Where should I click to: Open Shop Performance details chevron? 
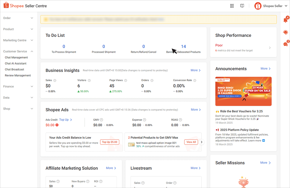(x=270, y=48)
